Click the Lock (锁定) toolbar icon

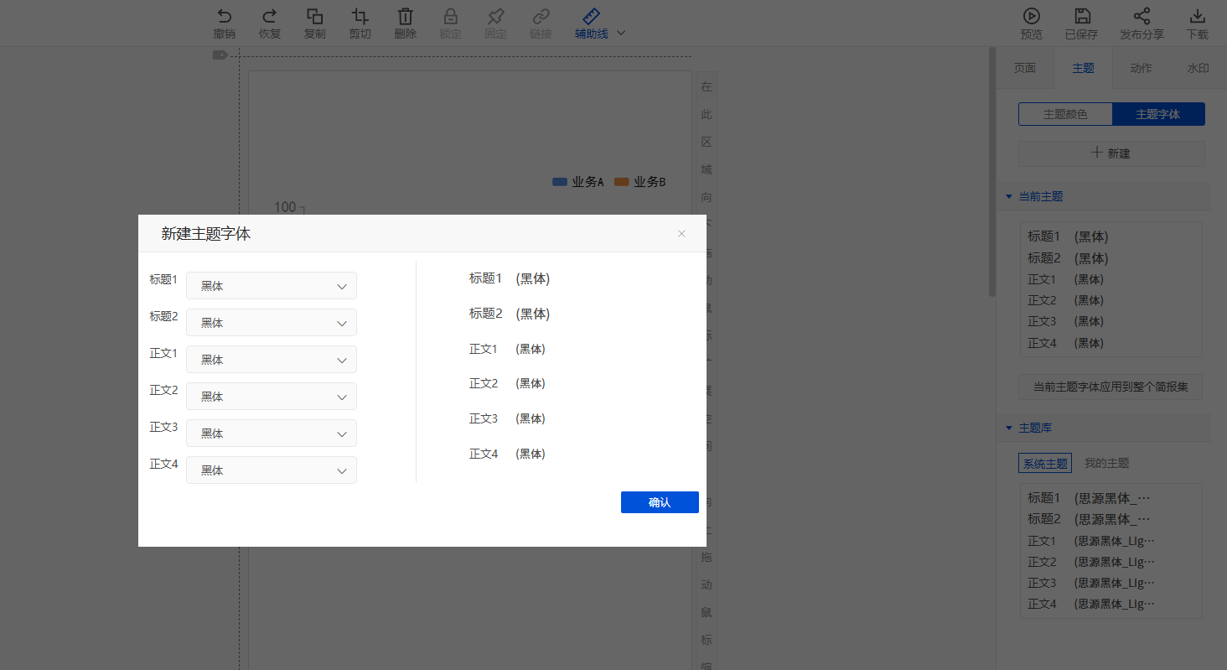[450, 16]
